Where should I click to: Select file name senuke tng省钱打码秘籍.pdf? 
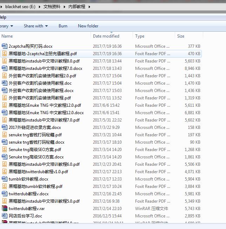tap(35, 135)
